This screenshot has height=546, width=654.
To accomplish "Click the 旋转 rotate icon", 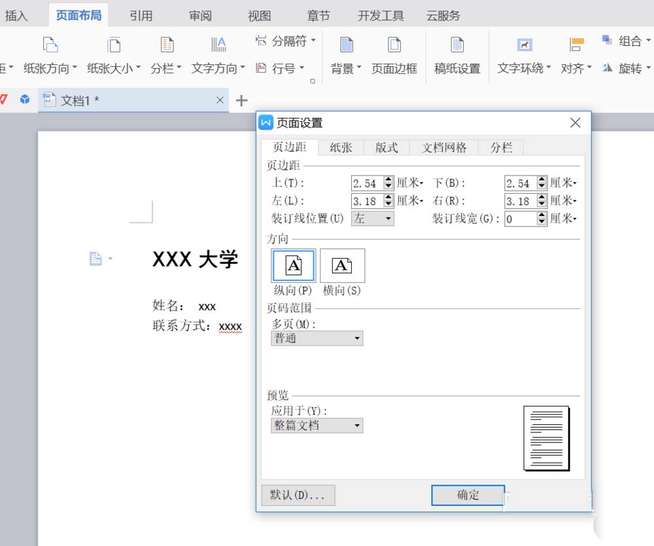I will 608,67.
